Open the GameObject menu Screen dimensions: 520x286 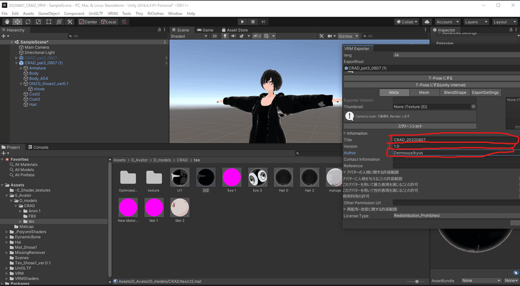click(49, 13)
